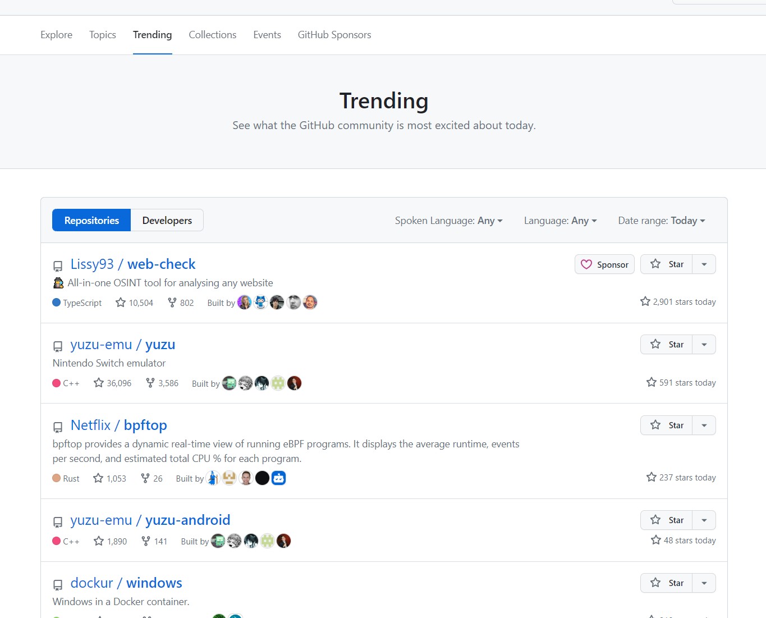Click the star icon beside 237 stars today
The height and width of the screenshot is (618, 766).
coord(652,477)
